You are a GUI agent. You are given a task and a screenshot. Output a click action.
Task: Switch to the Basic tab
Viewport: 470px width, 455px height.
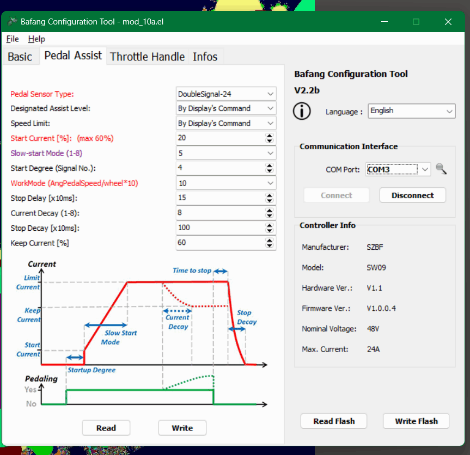pos(20,57)
